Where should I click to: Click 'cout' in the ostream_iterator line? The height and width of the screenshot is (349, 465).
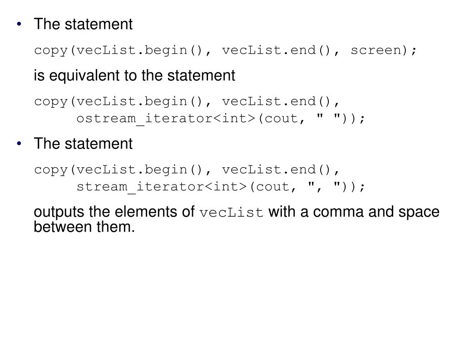pos(279,119)
